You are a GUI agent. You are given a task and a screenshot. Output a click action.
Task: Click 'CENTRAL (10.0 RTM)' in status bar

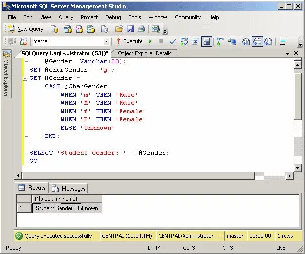point(127,236)
